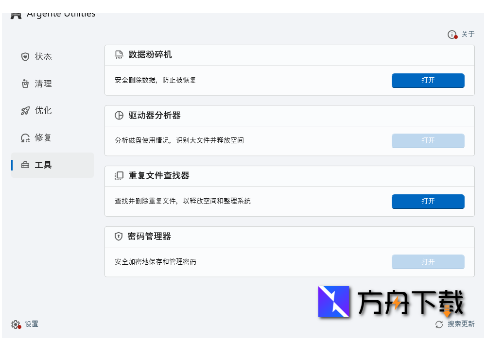The width and height of the screenshot is (486, 340).
Task: Click the 搜索更新 text label
Action: click(x=461, y=323)
